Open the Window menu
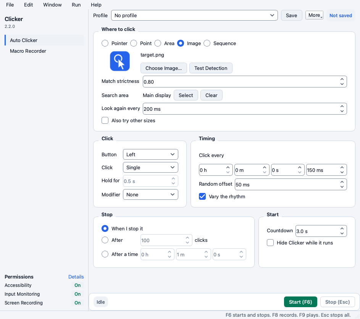The image size is (360, 319). pos(52,5)
